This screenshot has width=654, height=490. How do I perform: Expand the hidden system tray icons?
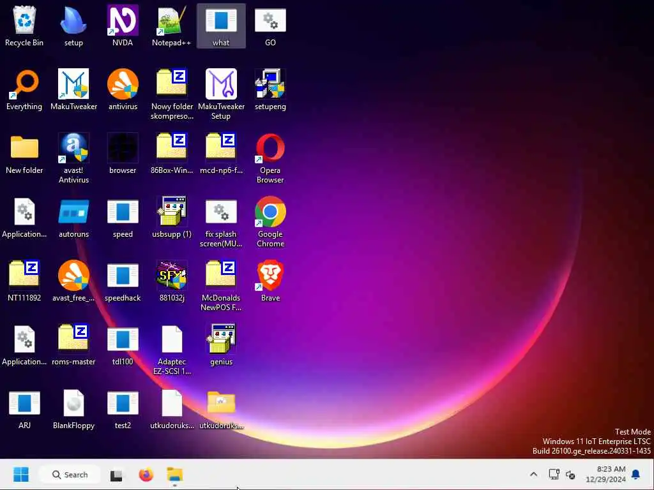click(533, 475)
